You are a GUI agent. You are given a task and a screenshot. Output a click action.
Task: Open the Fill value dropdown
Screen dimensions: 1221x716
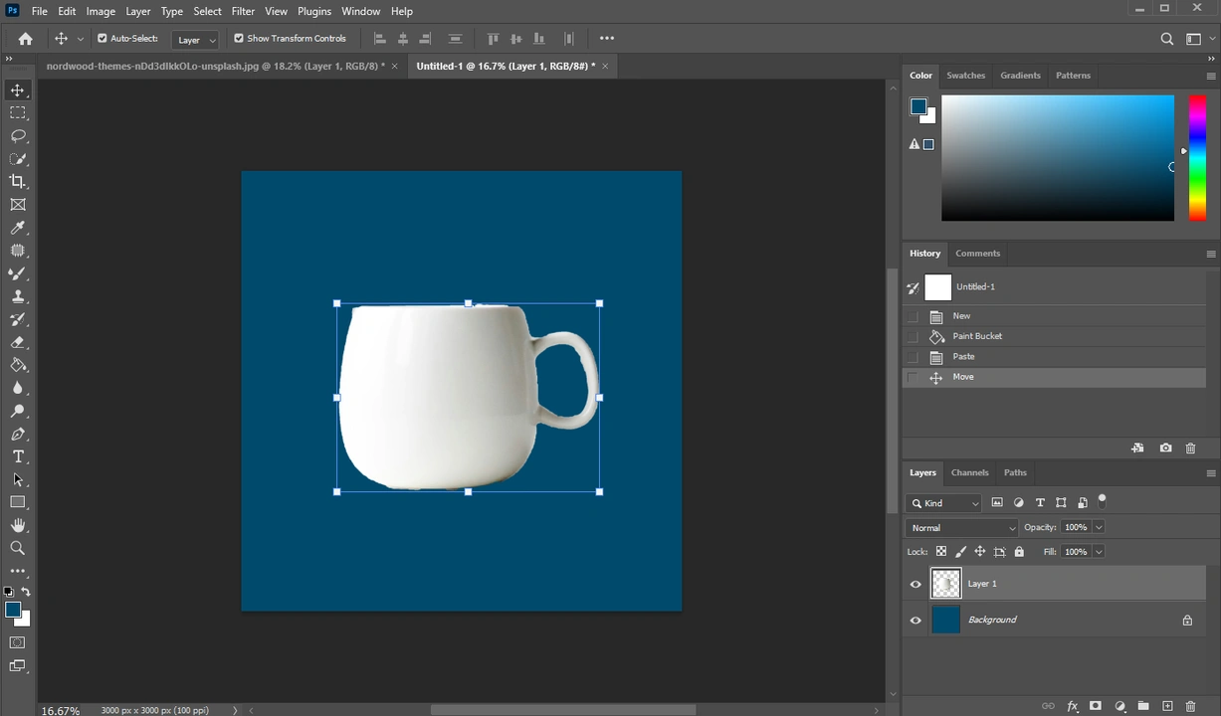point(1099,552)
